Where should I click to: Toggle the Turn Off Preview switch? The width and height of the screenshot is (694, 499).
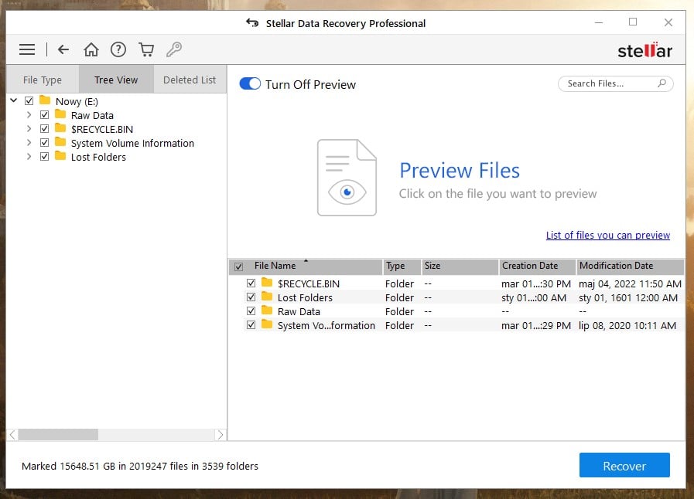point(250,83)
